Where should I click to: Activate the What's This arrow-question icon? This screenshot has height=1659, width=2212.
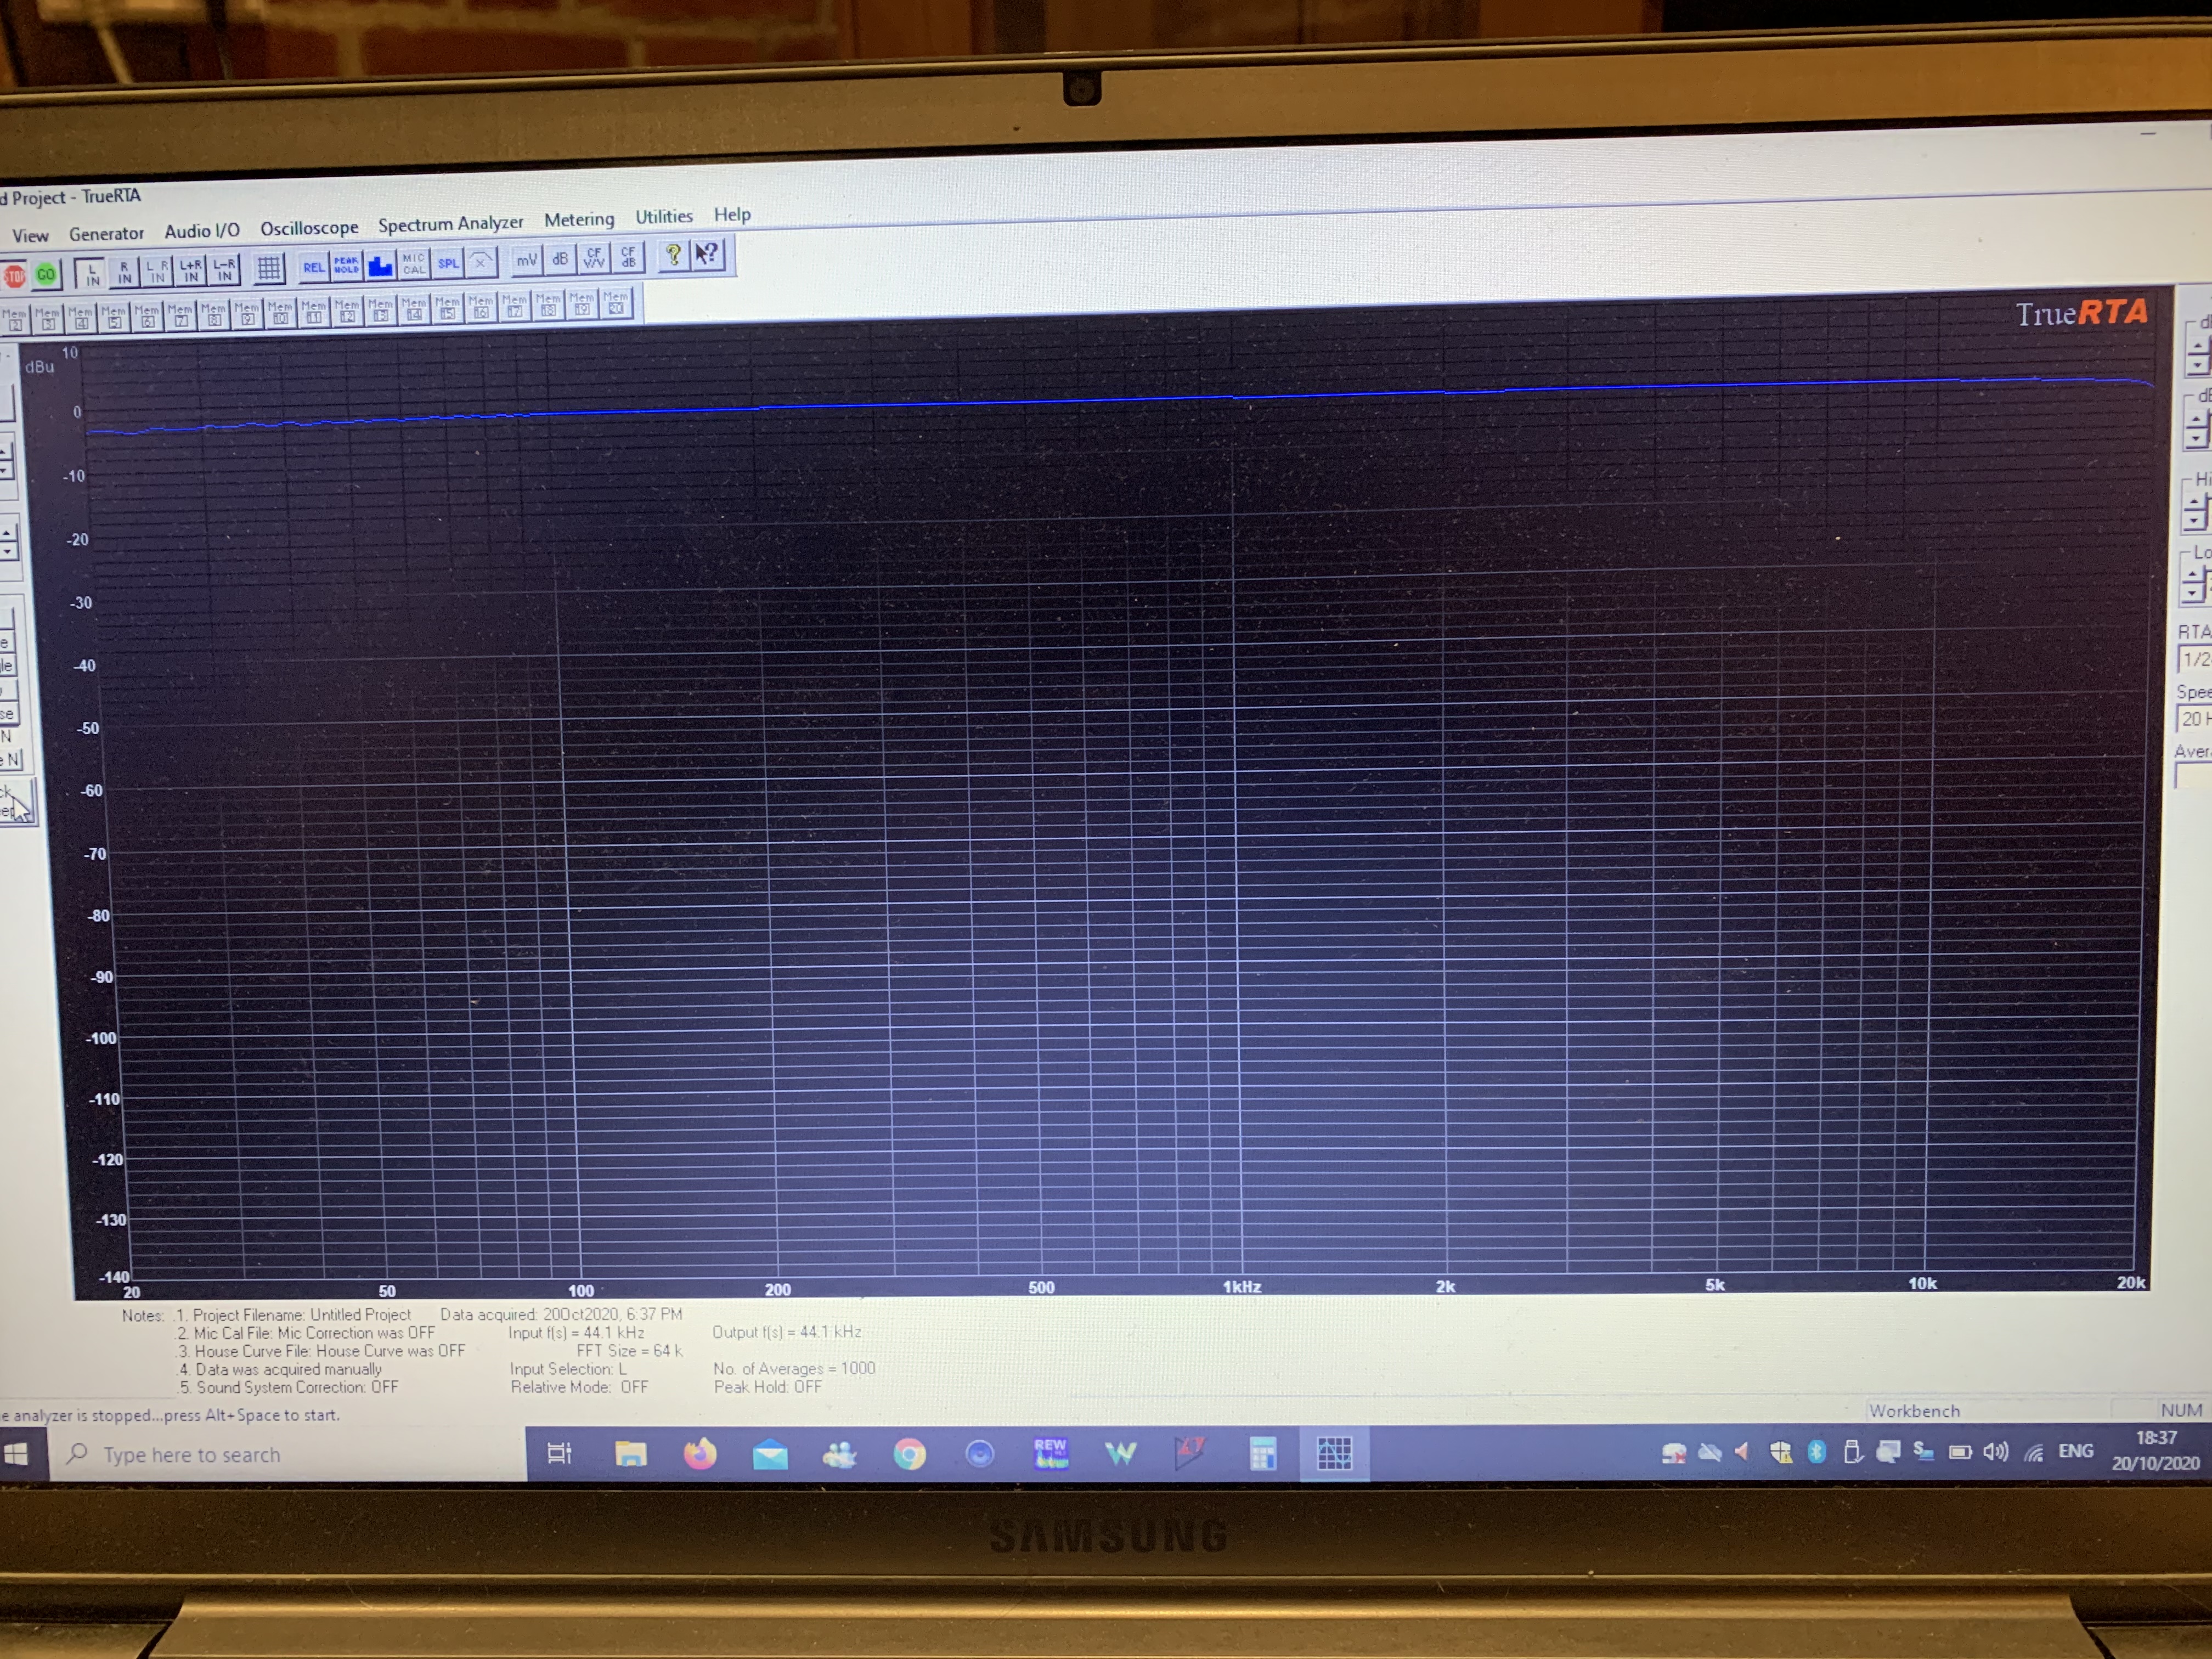click(x=708, y=255)
